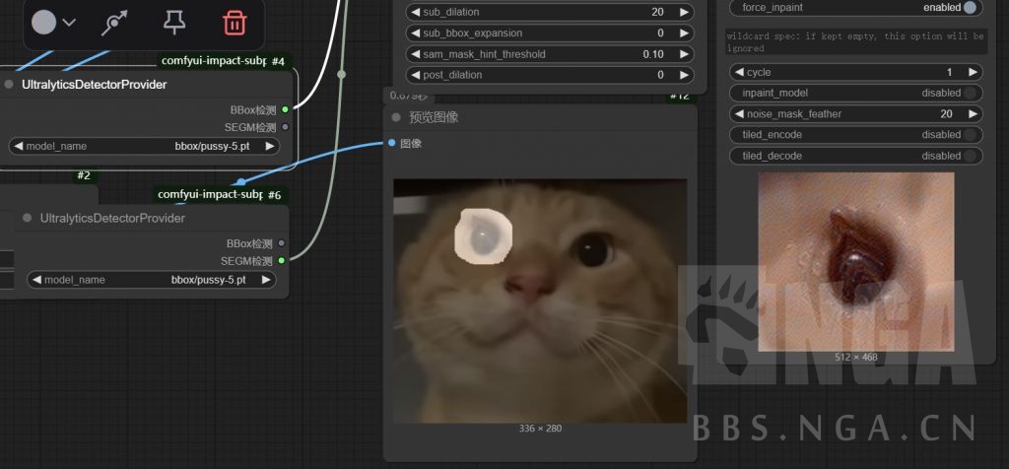The width and height of the screenshot is (1009, 469).
Task: Open the node color picker circle
Action: [43, 23]
